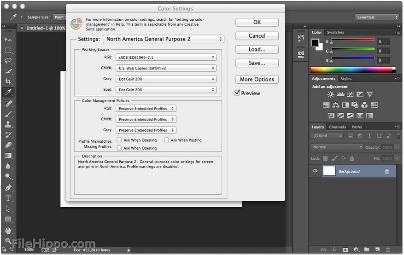Select the Rectangular Marquee tool
This screenshot has width=404, height=255.
tap(8, 50)
